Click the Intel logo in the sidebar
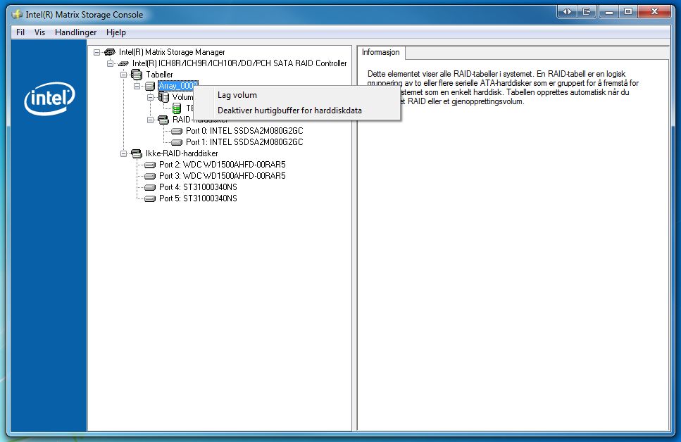 49,99
